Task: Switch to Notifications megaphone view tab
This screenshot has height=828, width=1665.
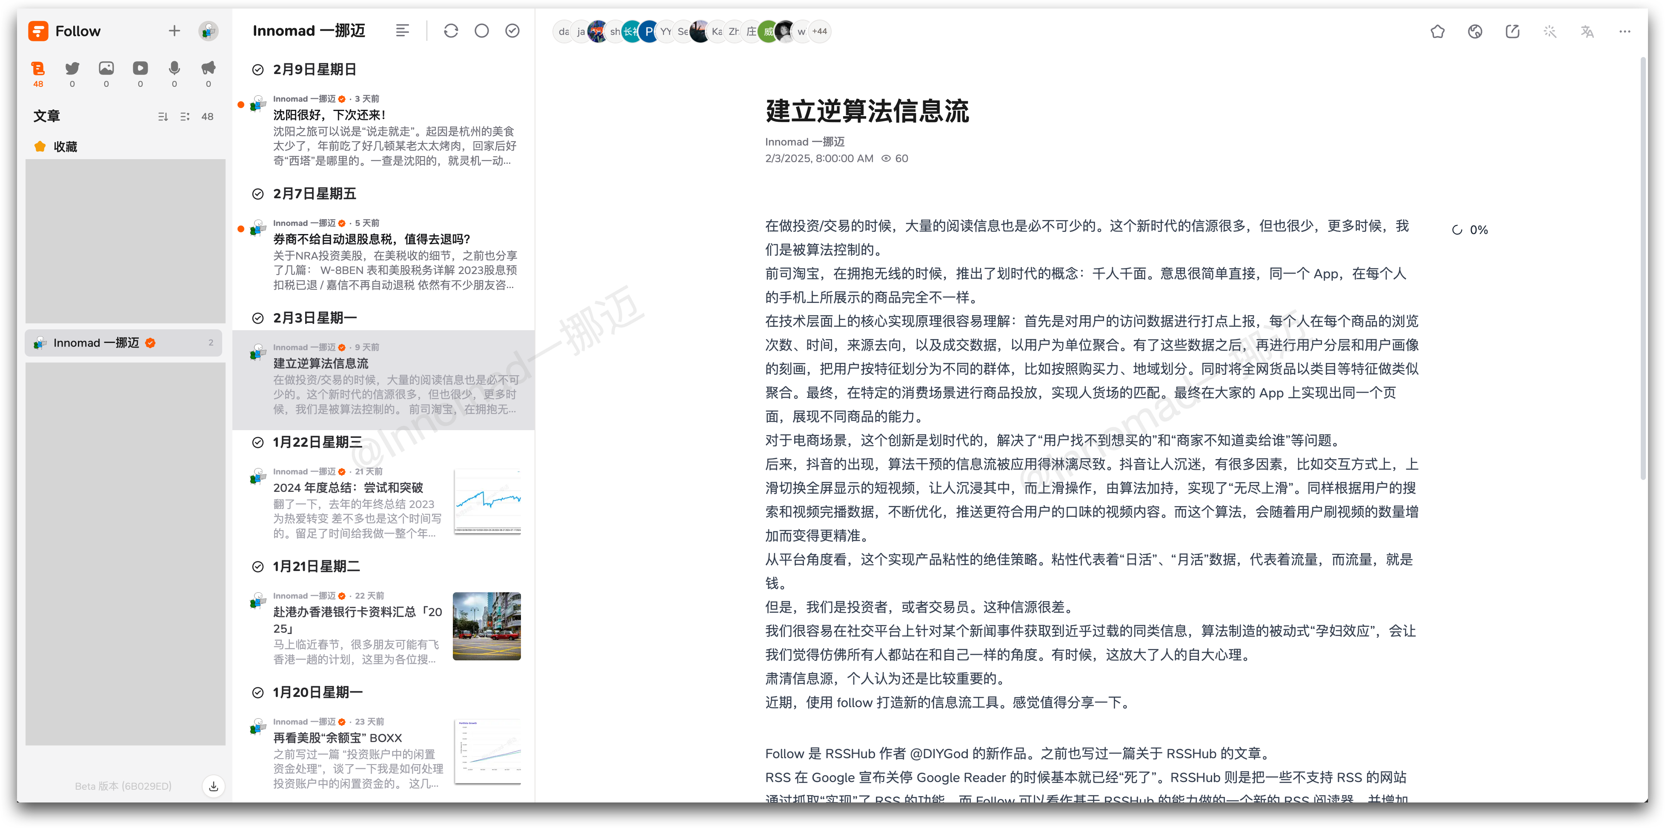Action: tap(208, 73)
